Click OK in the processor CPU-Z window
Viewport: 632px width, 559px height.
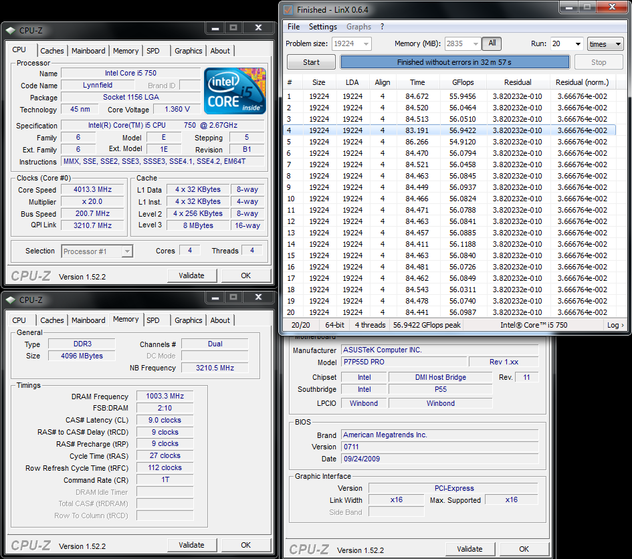[246, 275]
